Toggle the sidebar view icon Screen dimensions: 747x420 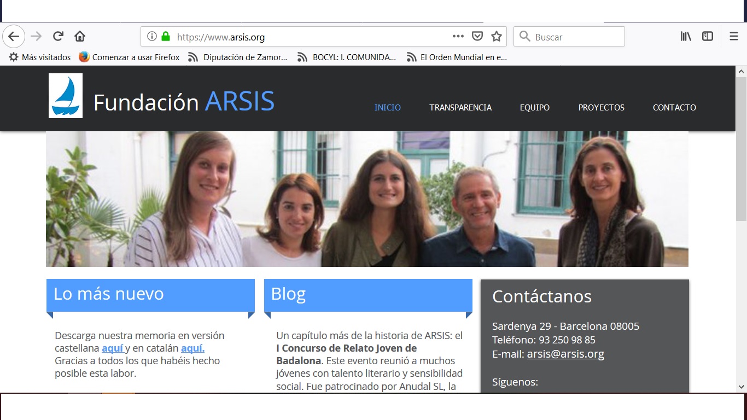(x=707, y=37)
